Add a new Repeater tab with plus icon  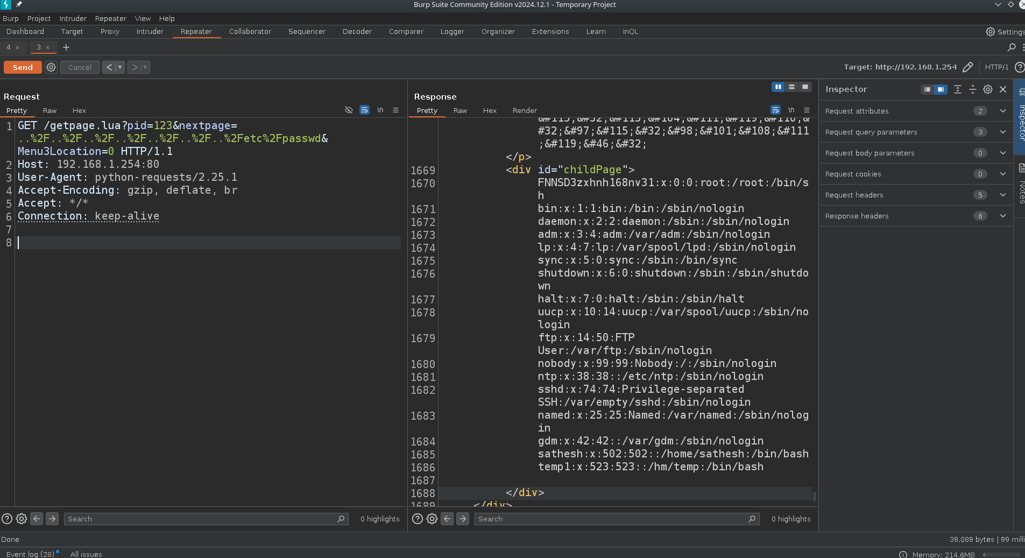[x=66, y=47]
